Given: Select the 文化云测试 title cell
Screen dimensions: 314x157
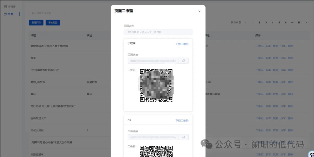Looking at the screenshot, I should pos(37,130).
